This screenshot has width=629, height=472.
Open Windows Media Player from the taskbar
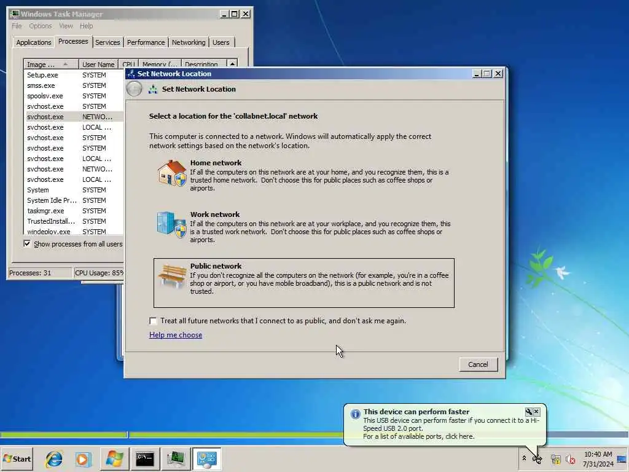83,459
